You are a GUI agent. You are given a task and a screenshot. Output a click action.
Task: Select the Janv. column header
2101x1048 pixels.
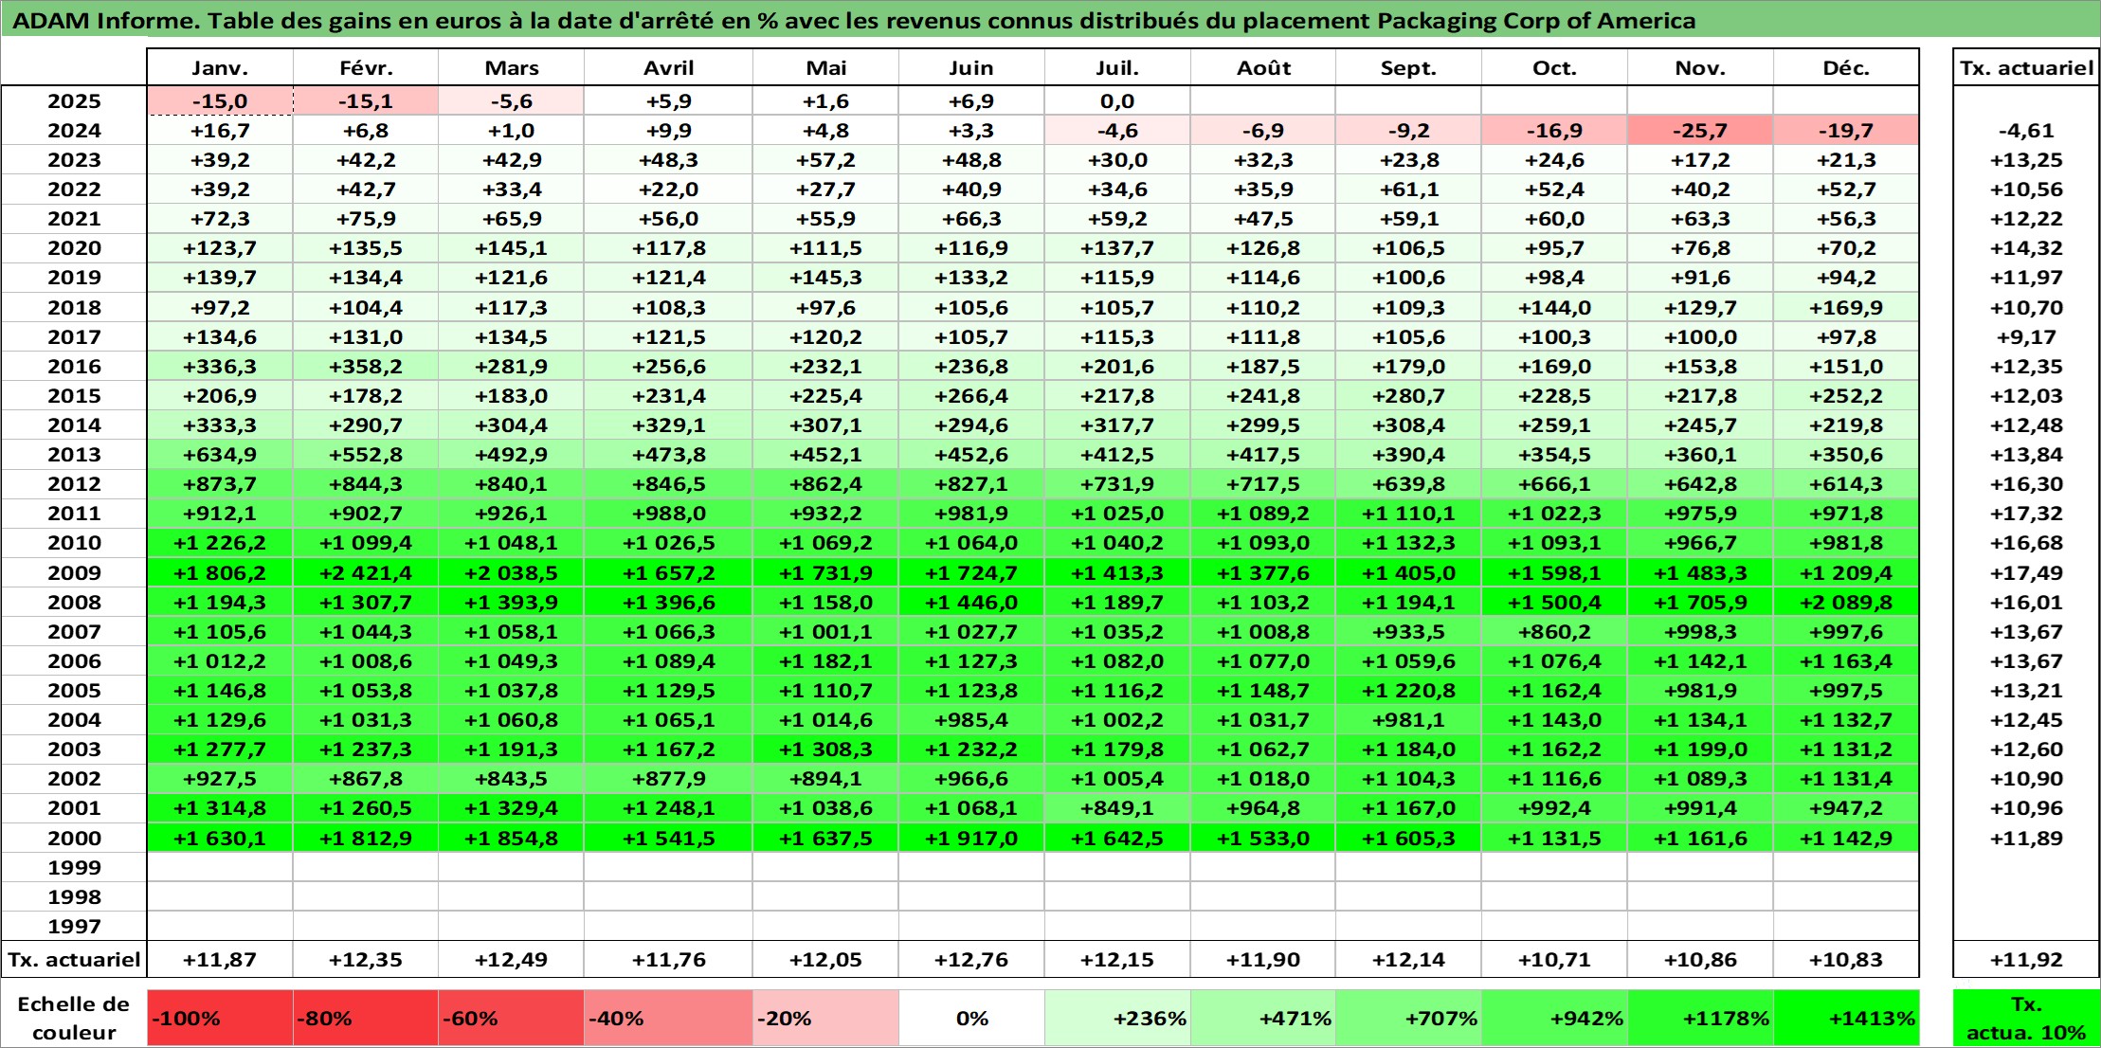pyautogui.click(x=220, y=67)
